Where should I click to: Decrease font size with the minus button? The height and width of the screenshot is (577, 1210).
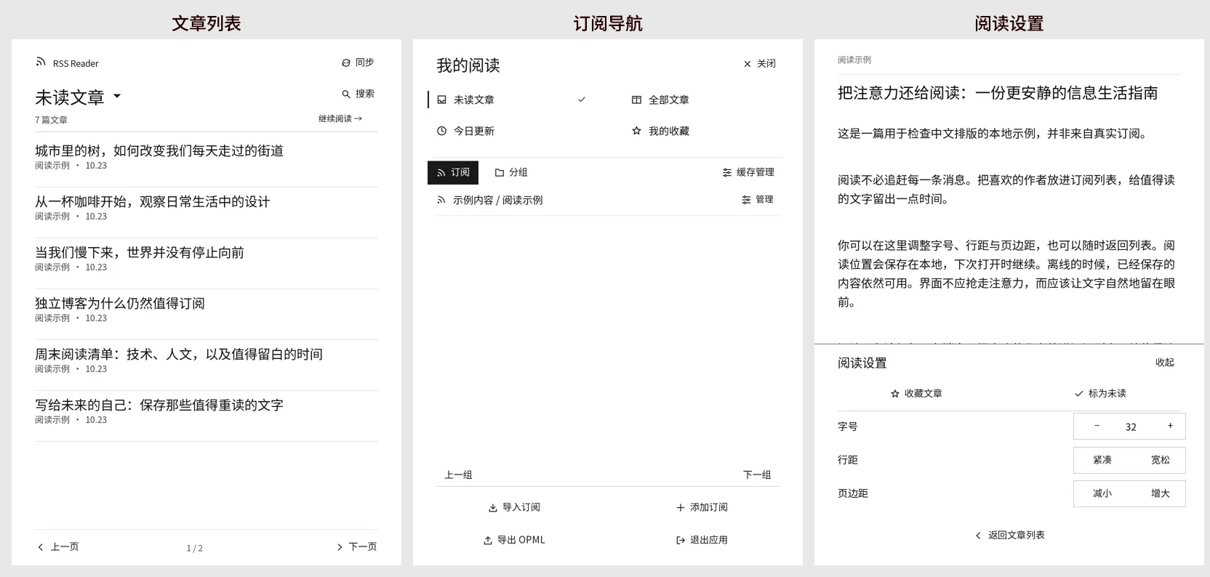click(x=1097, y=427)
